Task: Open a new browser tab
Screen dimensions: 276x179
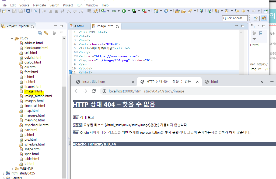Action: point(272,82)
